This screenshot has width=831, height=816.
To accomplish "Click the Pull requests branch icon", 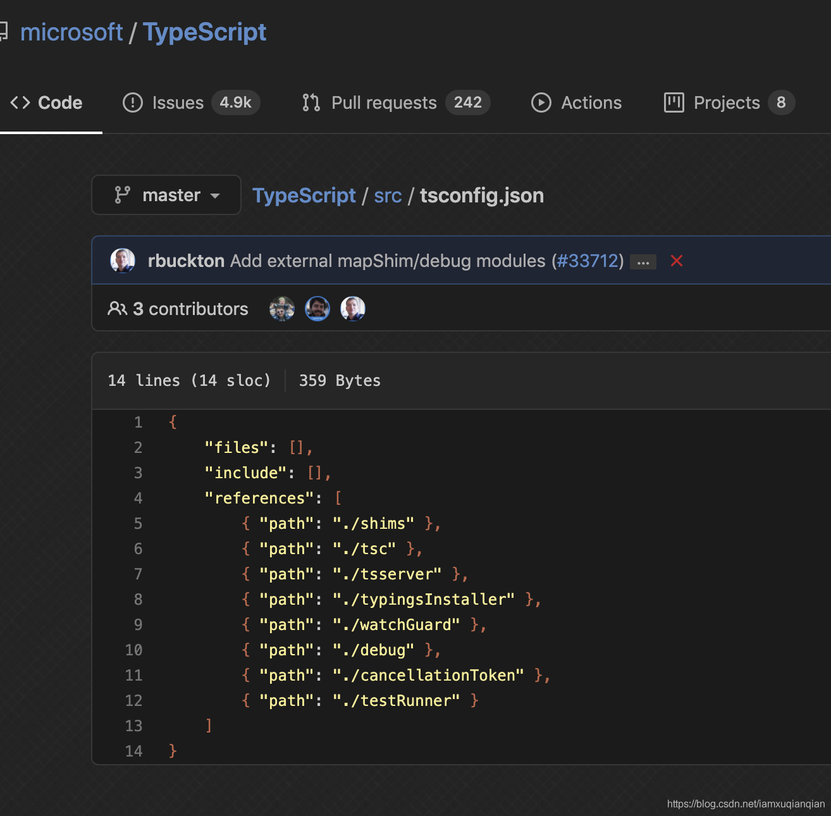I will click(x=311, y=102).
